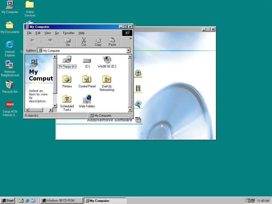The height and width of the screenshot is (204, 272).
Task: Click the Cut toolbar button
Action: pos(84,42)
